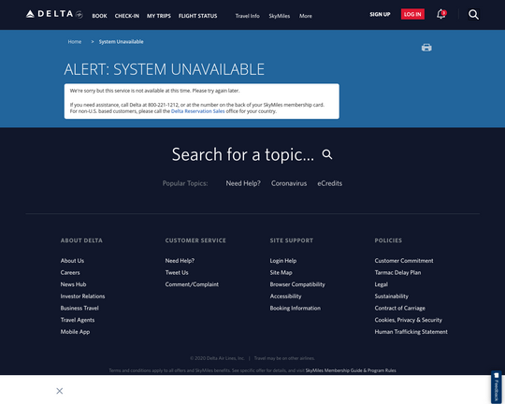
Task: Open site search magnifier in header
Action: tap(473, 15)
